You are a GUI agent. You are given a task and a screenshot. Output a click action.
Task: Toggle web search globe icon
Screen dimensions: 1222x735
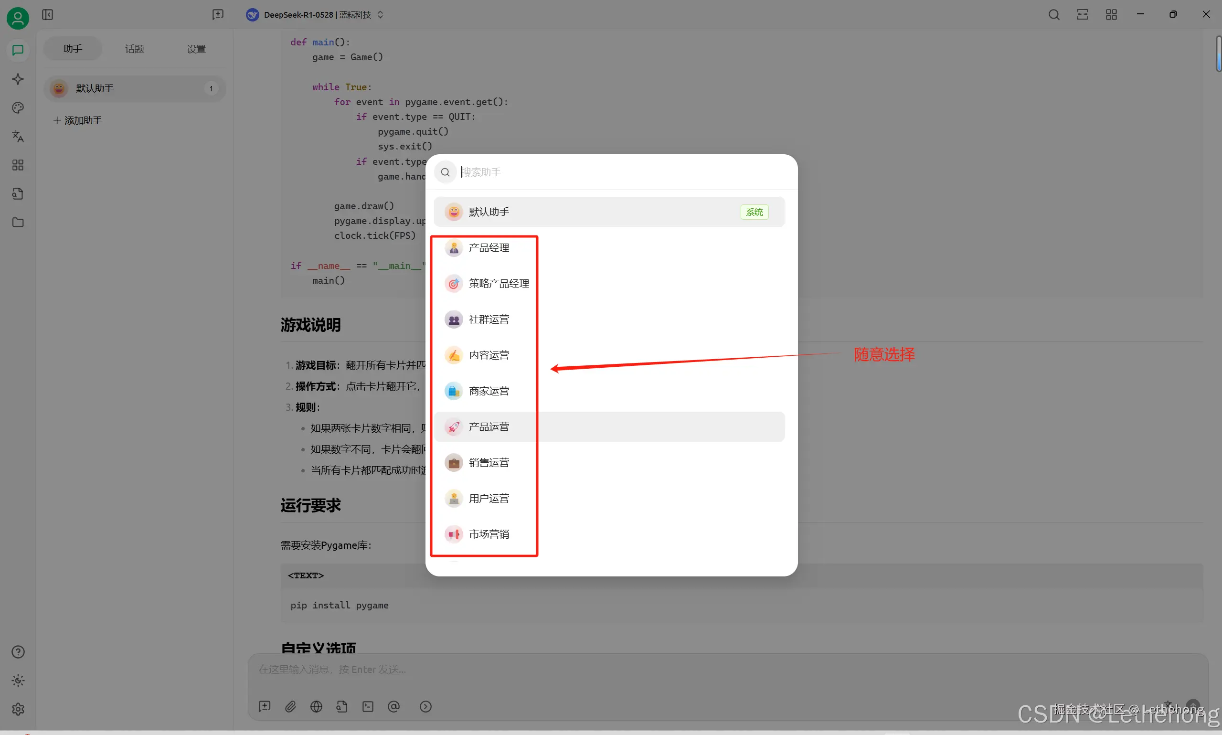click(x=317, y=706)
